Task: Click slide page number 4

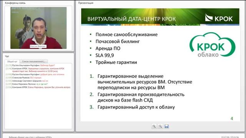Action: click(231, 118)
